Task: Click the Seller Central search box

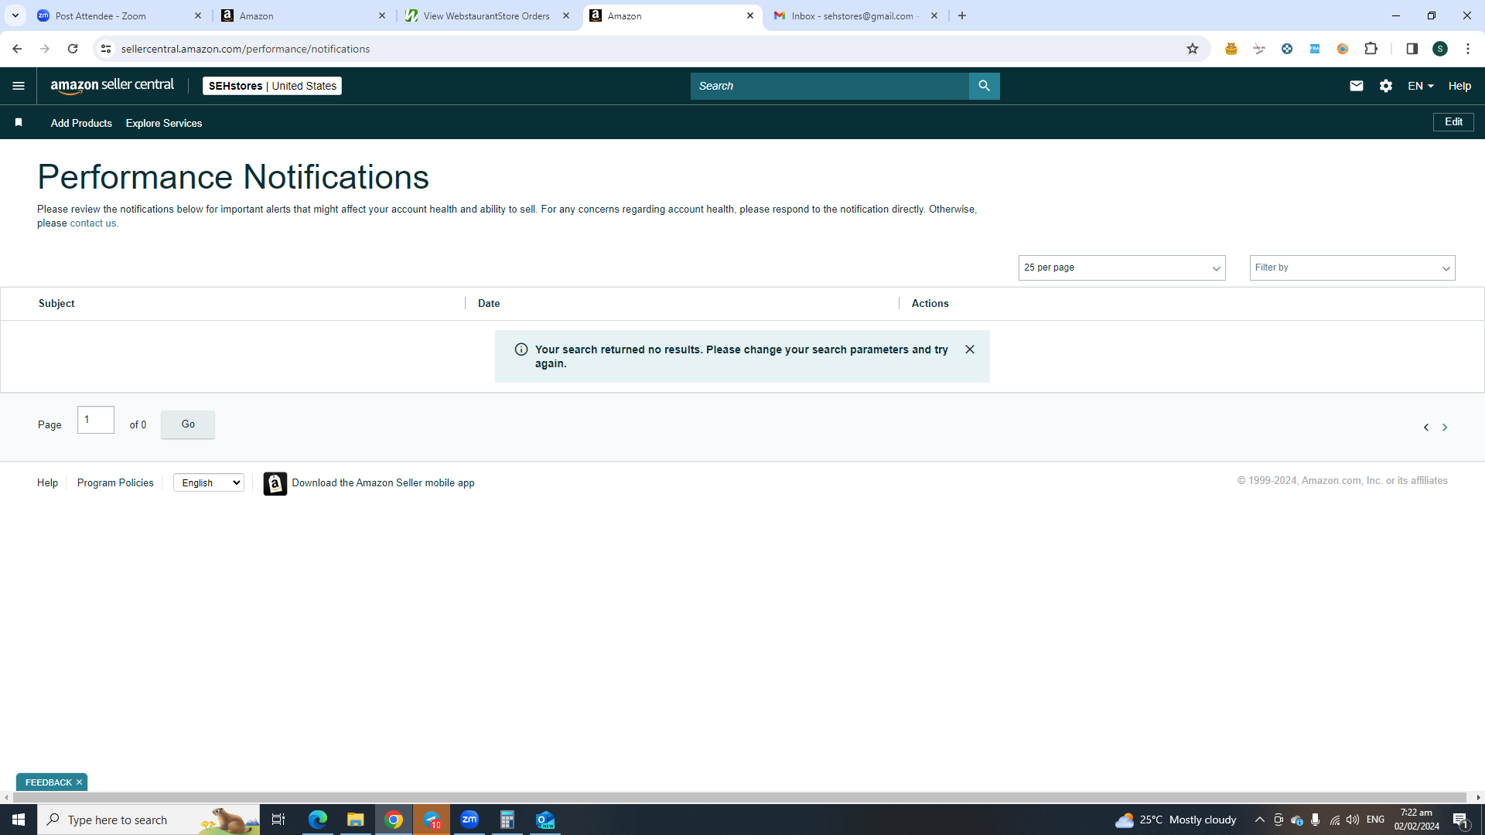Action: click(829, 86)
